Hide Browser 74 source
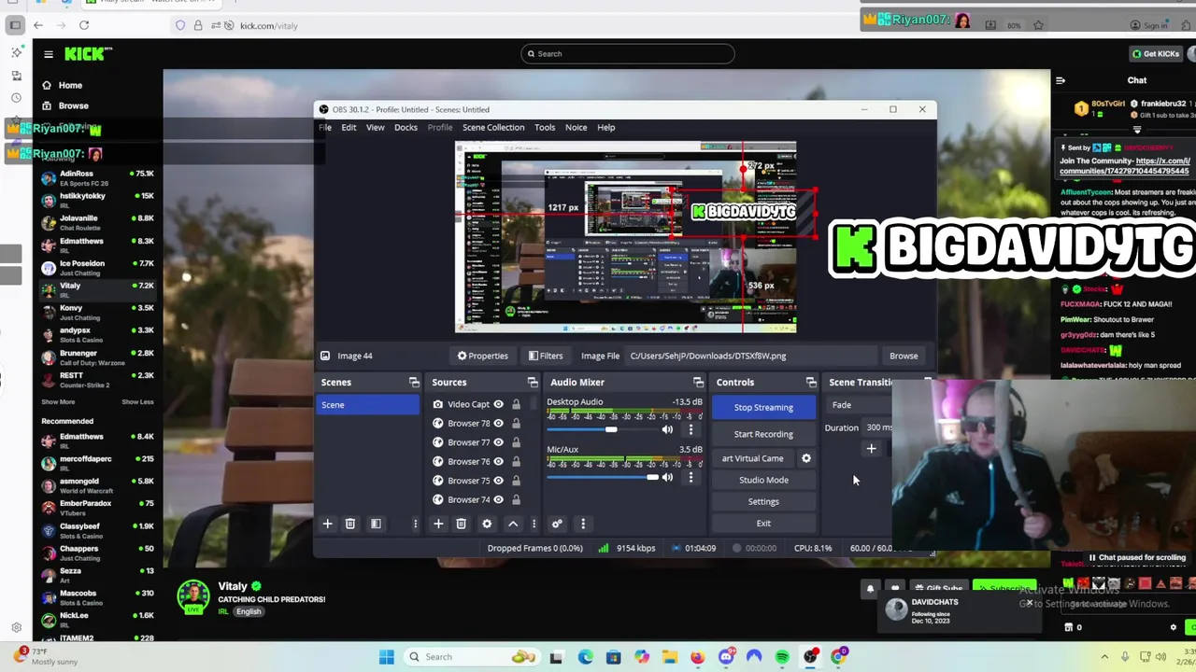Image resolution: width=1196 pixels, height=672 pixels. click(x=498, y=499)
